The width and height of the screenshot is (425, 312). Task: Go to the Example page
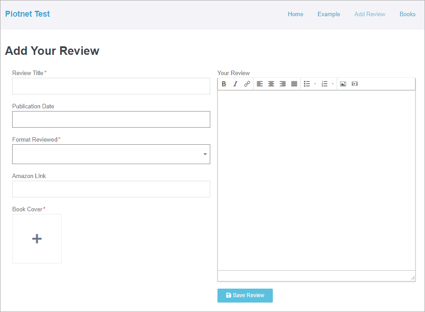point(329,14)
